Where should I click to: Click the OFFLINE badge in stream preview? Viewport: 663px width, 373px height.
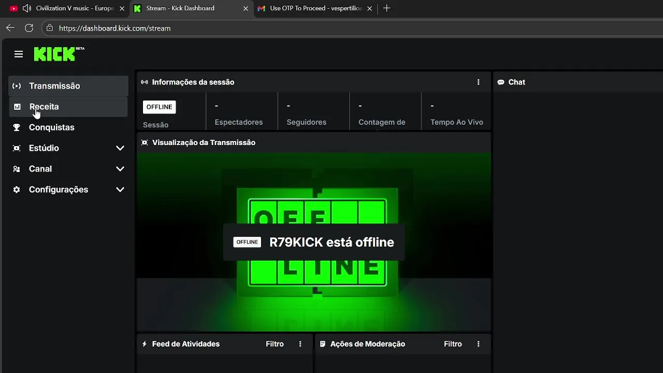pyautogui.click(x=247, y=242)
